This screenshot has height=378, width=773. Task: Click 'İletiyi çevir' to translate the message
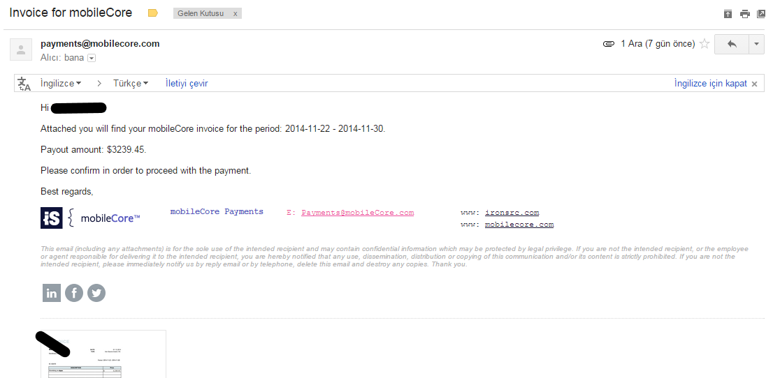[x=187, y=83]
